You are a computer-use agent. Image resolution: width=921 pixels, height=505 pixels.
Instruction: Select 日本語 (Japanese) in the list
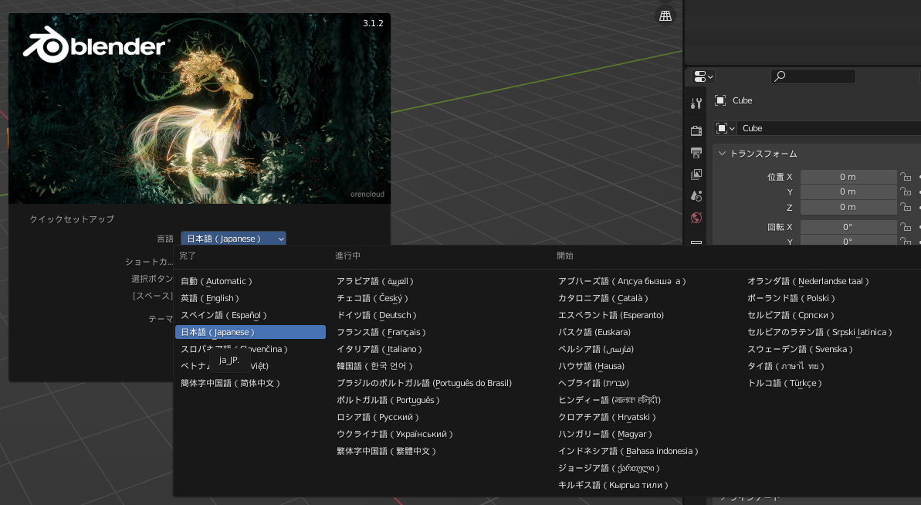(250, 332)
